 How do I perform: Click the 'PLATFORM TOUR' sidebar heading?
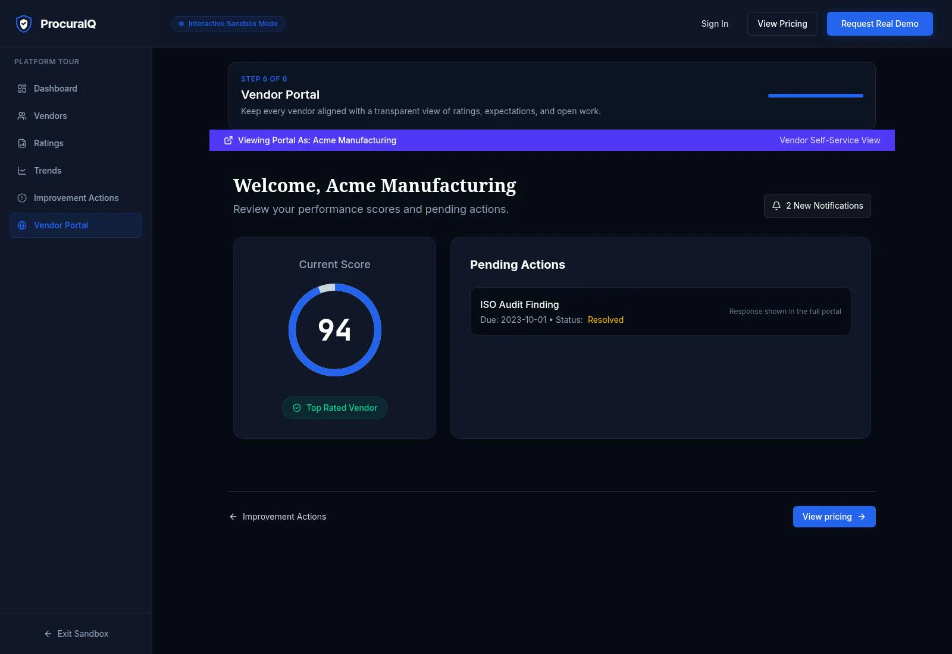pyautogui.click(x=47, y=62)
